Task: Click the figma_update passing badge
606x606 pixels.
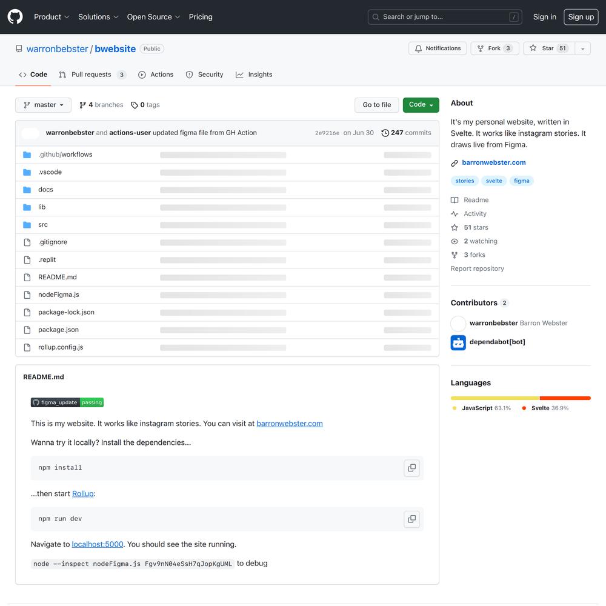Action: pyautogui.click(x=67, y=403)
